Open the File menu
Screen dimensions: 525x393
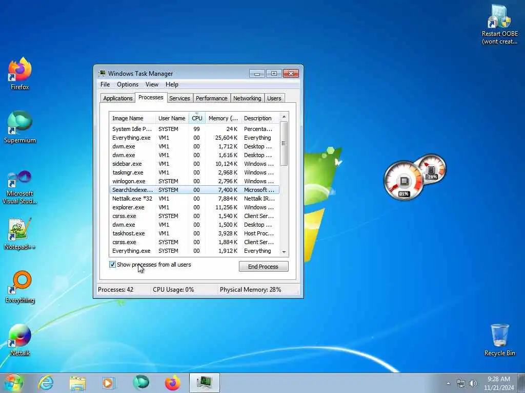coord(105,84)
